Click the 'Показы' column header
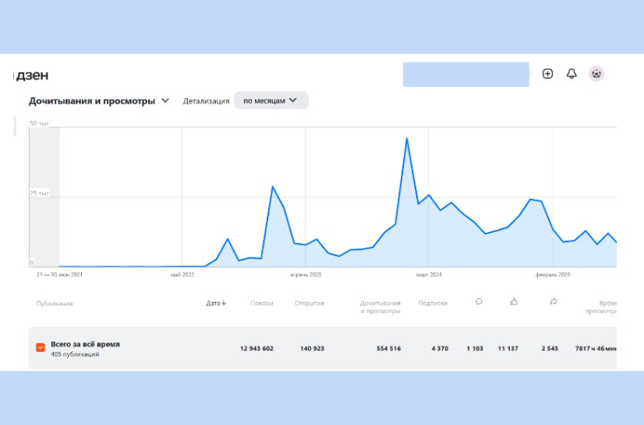The width and height of the screenshot is (644, 425). click(262, 303)
